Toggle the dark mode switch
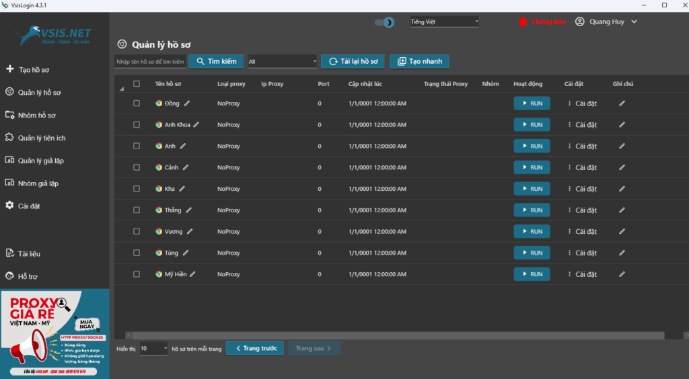Screen dimensions: 689x379 [385, 23]
